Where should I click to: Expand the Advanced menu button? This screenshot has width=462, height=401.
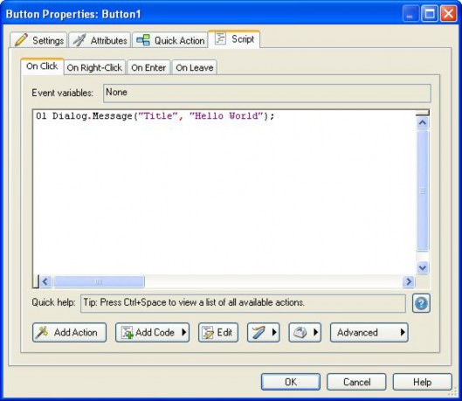point(369,332)
